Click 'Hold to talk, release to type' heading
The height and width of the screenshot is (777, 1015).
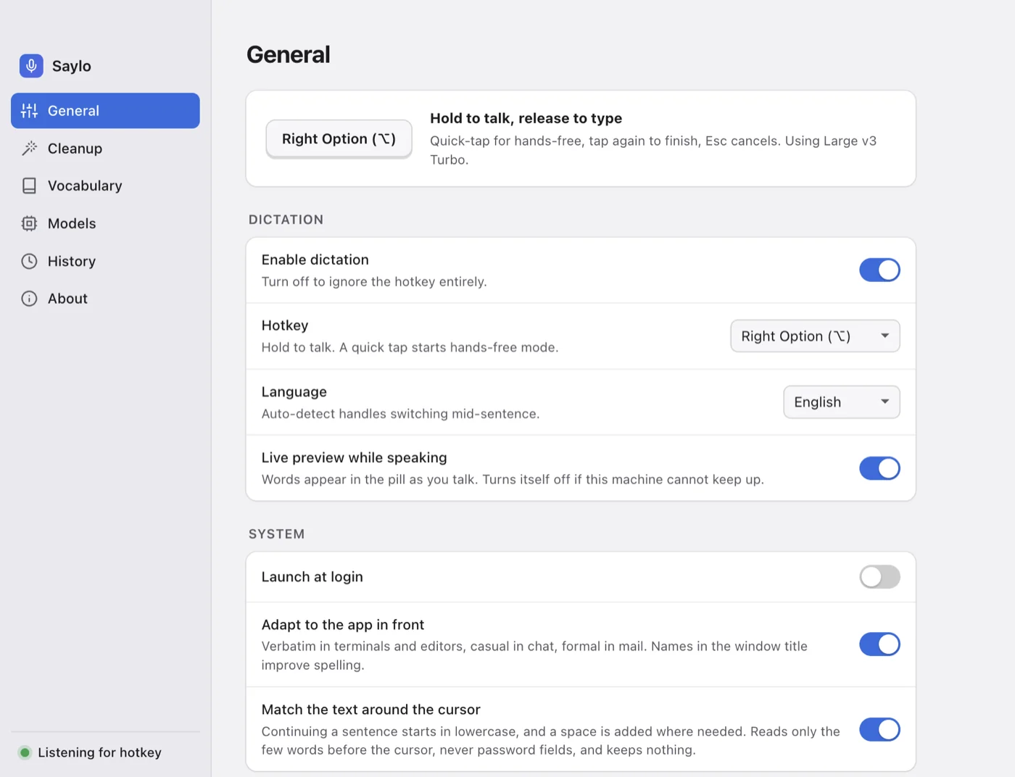pos(526,118)
